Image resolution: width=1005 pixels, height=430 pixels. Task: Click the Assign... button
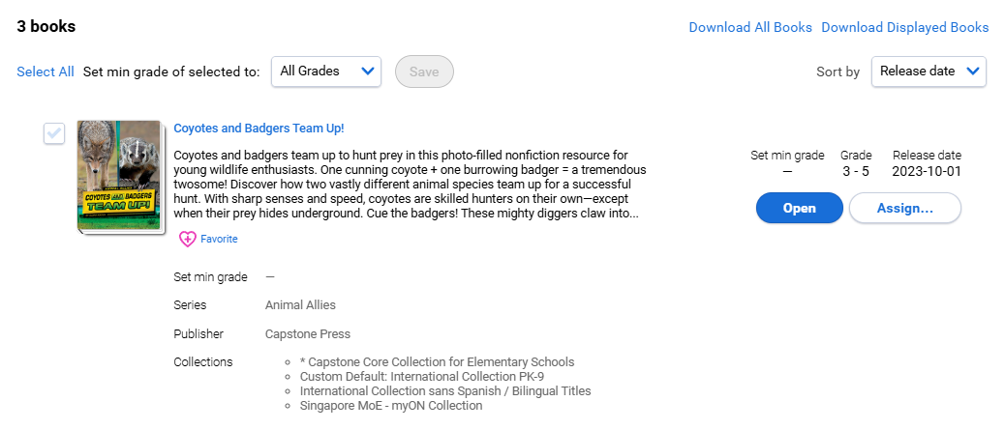tap(905, 208)
